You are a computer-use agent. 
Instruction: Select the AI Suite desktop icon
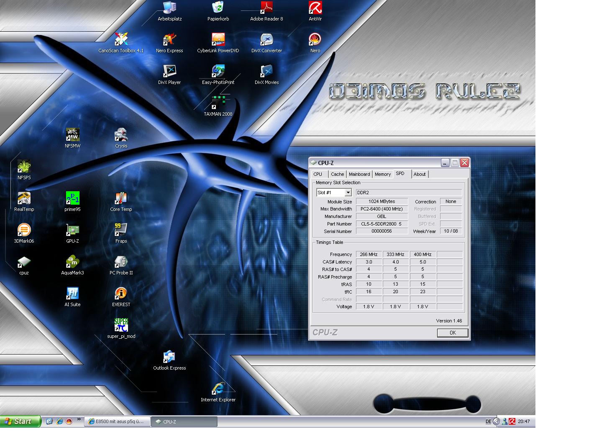[x=72, y=297]
